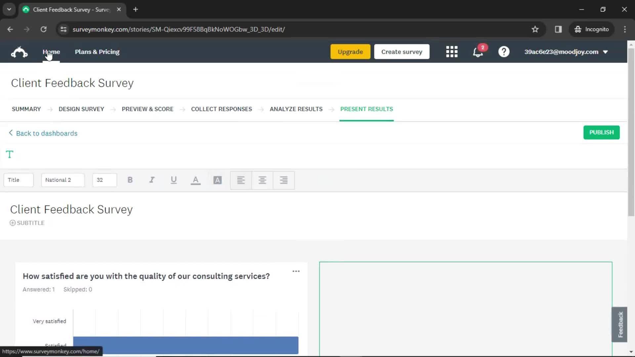Image resolution: width=635 pixels, height=357 pixels.
Task: Toggle the subtitle section expander
Action: coord(12,223)
